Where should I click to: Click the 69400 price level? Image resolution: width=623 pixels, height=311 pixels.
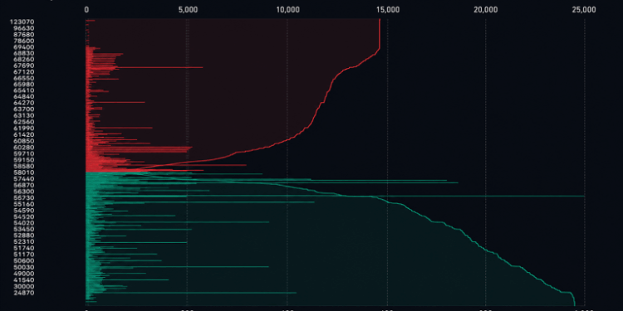(23, 47)
